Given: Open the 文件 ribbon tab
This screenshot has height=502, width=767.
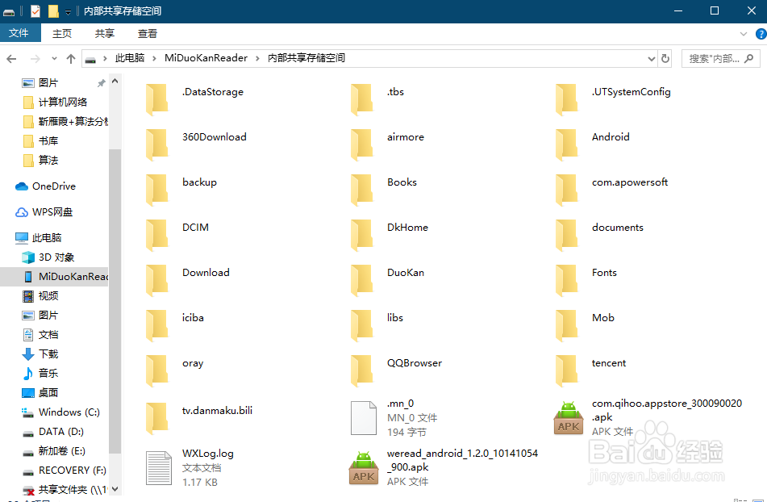Looking at the screenshot, I should [19, 33].
